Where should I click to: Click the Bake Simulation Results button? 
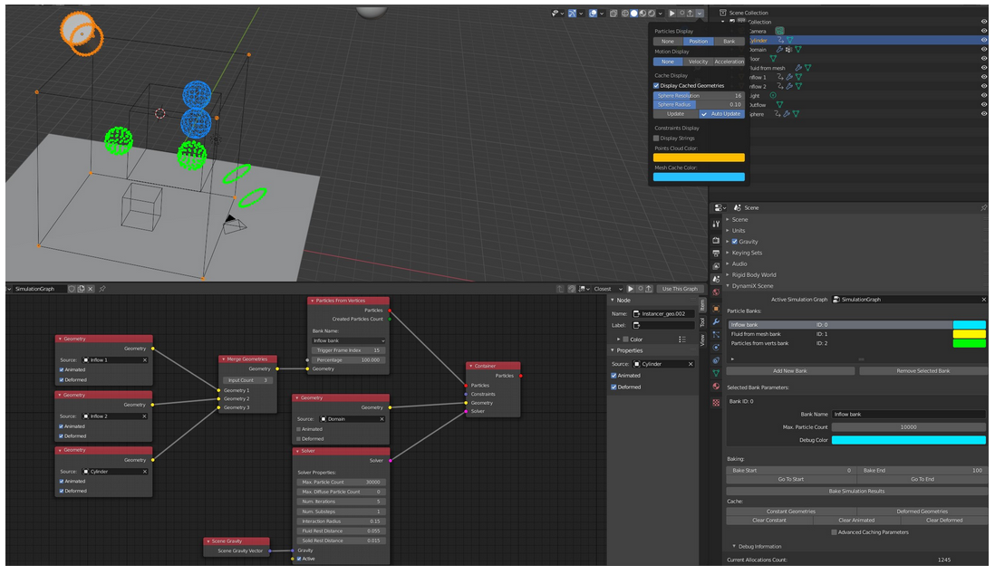856,492
